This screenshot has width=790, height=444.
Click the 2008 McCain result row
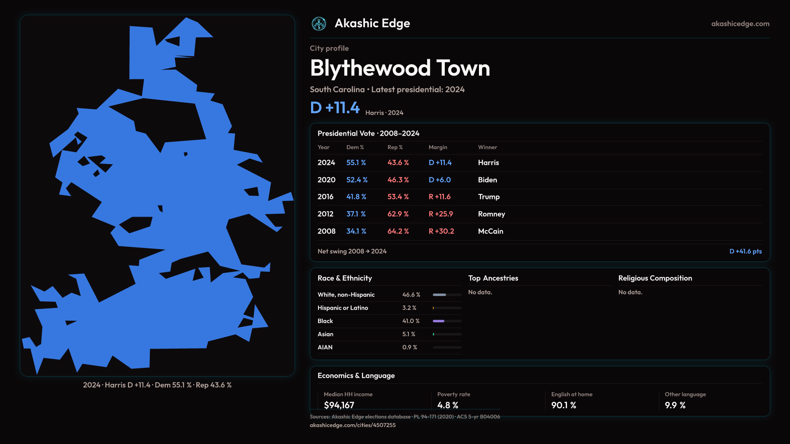tap(411, 231)
